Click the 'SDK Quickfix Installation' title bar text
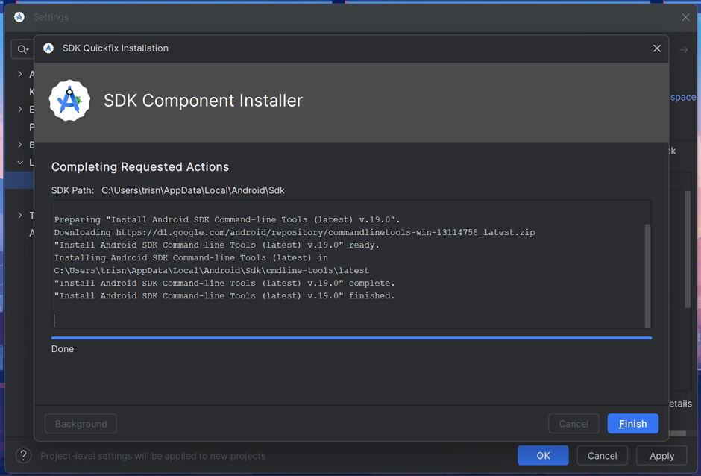This screenshot has width=701, height=476. tap(116, 48)
